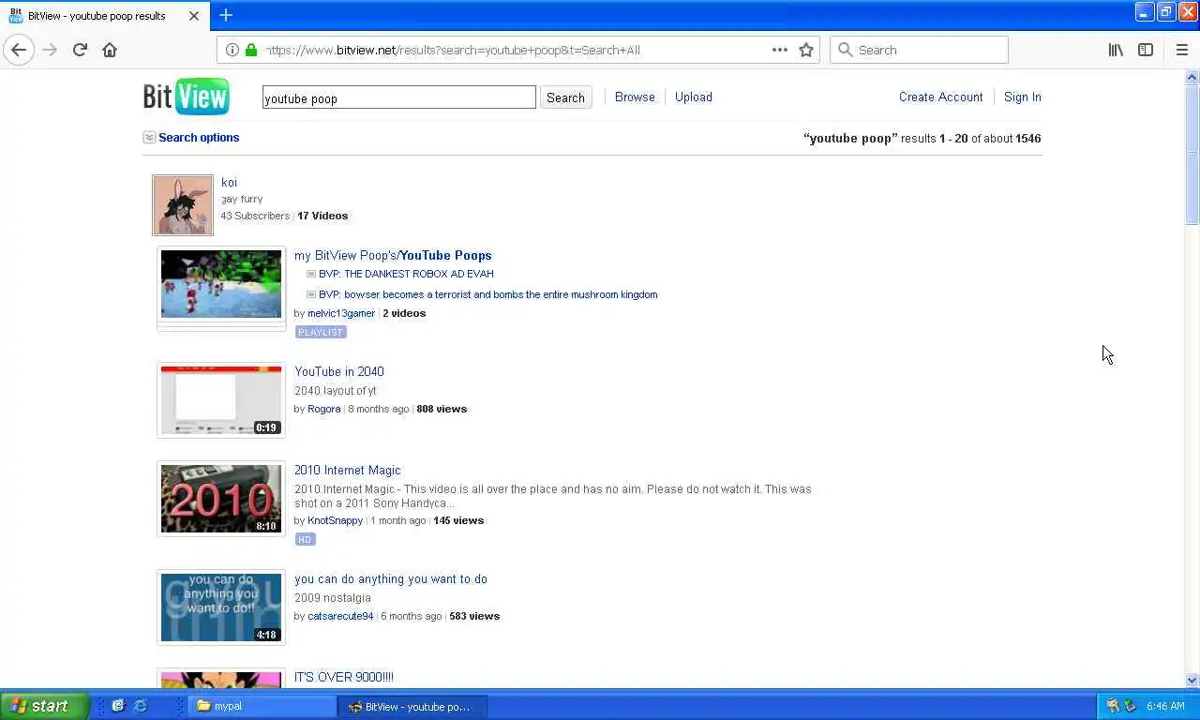Open the Upload page
Viewport: 1200px width, 720px height.
pyautogui.click(x=694, y=97)
